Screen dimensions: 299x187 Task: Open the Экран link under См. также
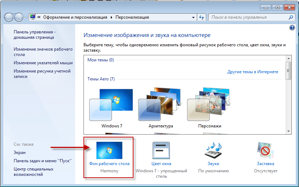(19, 153)
